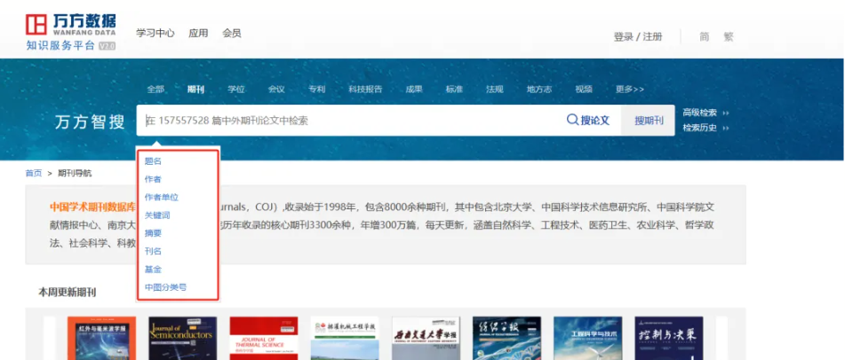This screenshot has width=845, height=360.
Task: Open Journal of Semiconductors cover
Action: (183, 338)
